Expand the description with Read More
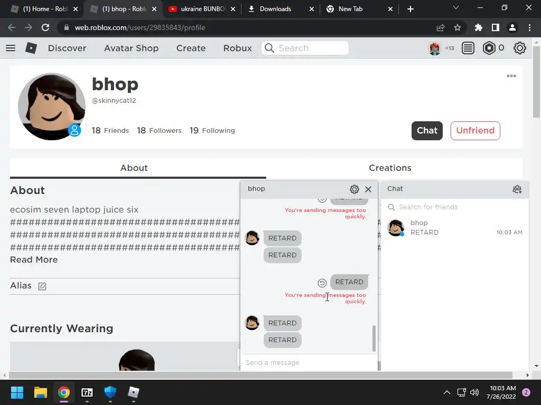 click(x=34, y=259)
